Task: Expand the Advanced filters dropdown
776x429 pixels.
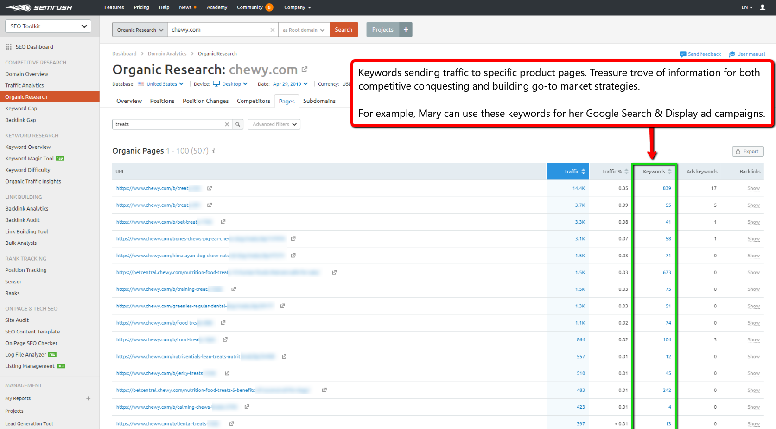Action: pos(274,124)
